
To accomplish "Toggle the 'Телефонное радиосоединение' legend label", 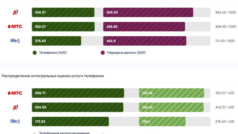I will (64, 133).
